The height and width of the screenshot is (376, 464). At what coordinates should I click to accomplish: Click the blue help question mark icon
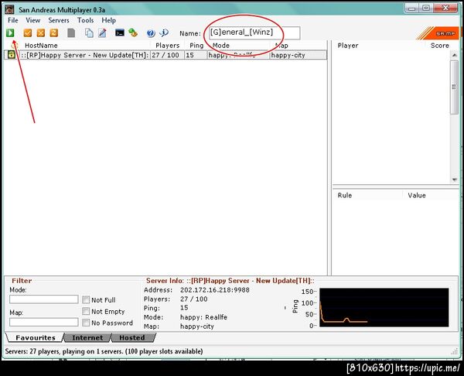151,33
